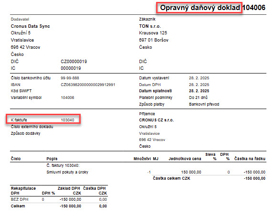This screenshot has height=217, width=274.
Task: Select the 'Do 21 dnů' payment terms
Action: [x=198, y=98]
